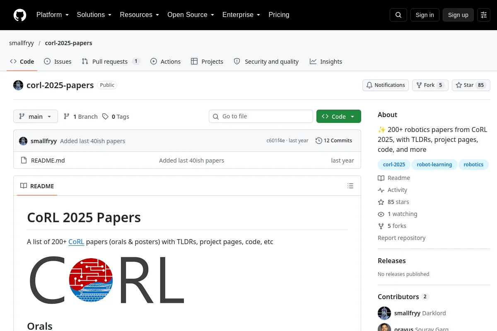Click the Report repository link
Image resolution: width=497 pixels, height=331 pixels.
click(402, 238)
